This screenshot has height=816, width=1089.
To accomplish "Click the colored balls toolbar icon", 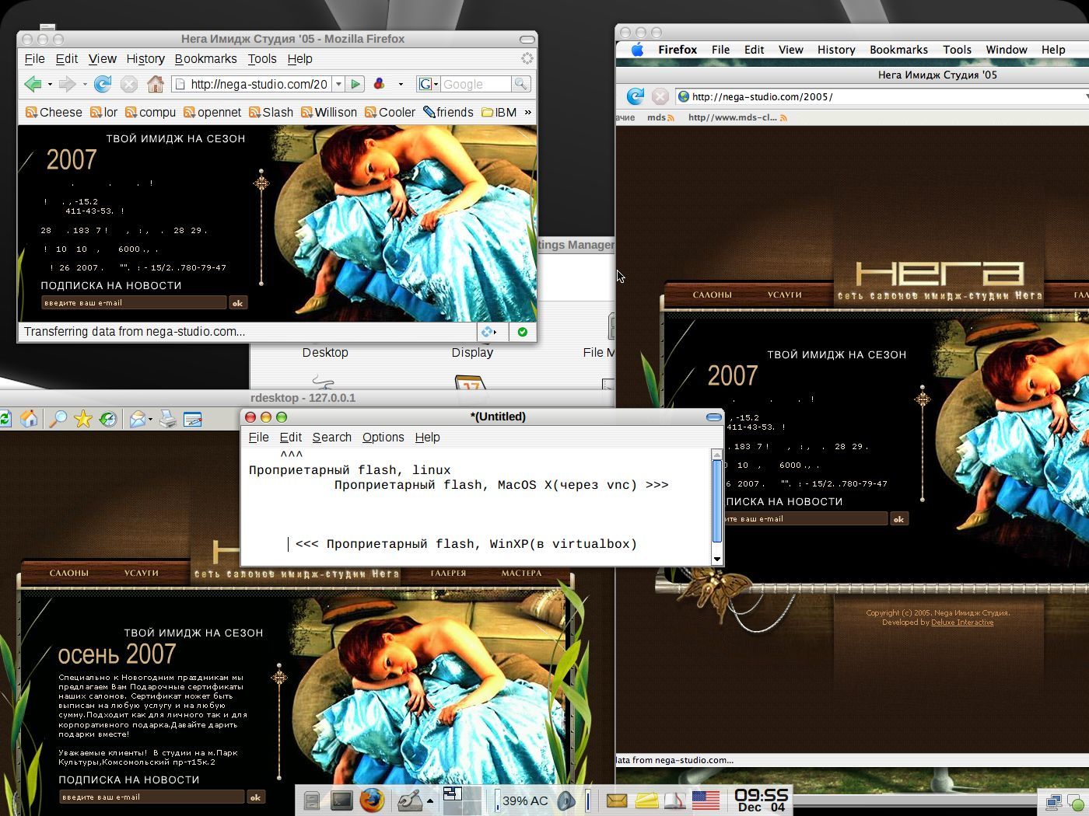I will (380, 84).
